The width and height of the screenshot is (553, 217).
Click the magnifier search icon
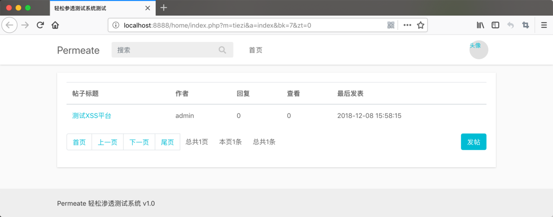coord(222,50)
